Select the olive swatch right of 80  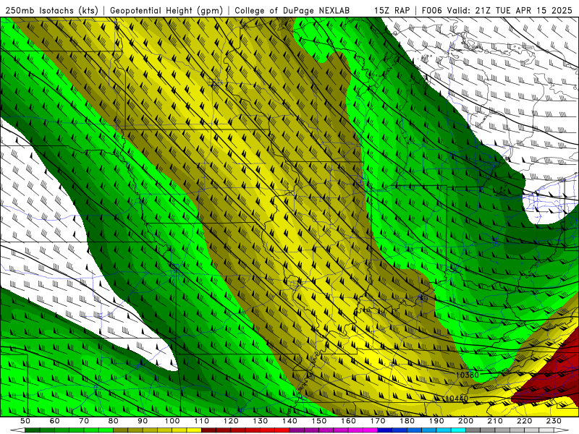pyautogui.click(x=121, y=430)
